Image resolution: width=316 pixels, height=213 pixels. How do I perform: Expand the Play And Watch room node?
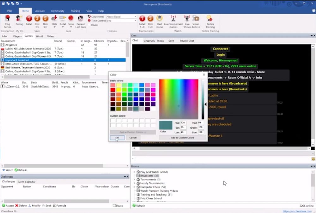pyautogui.click(x=134, y=172)
